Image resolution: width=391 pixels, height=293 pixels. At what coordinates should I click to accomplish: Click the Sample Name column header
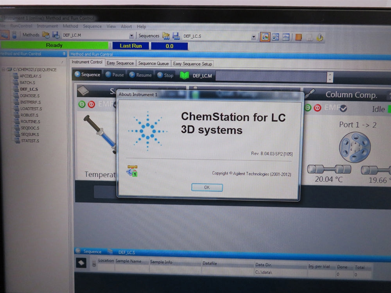(x=128, y=261)
